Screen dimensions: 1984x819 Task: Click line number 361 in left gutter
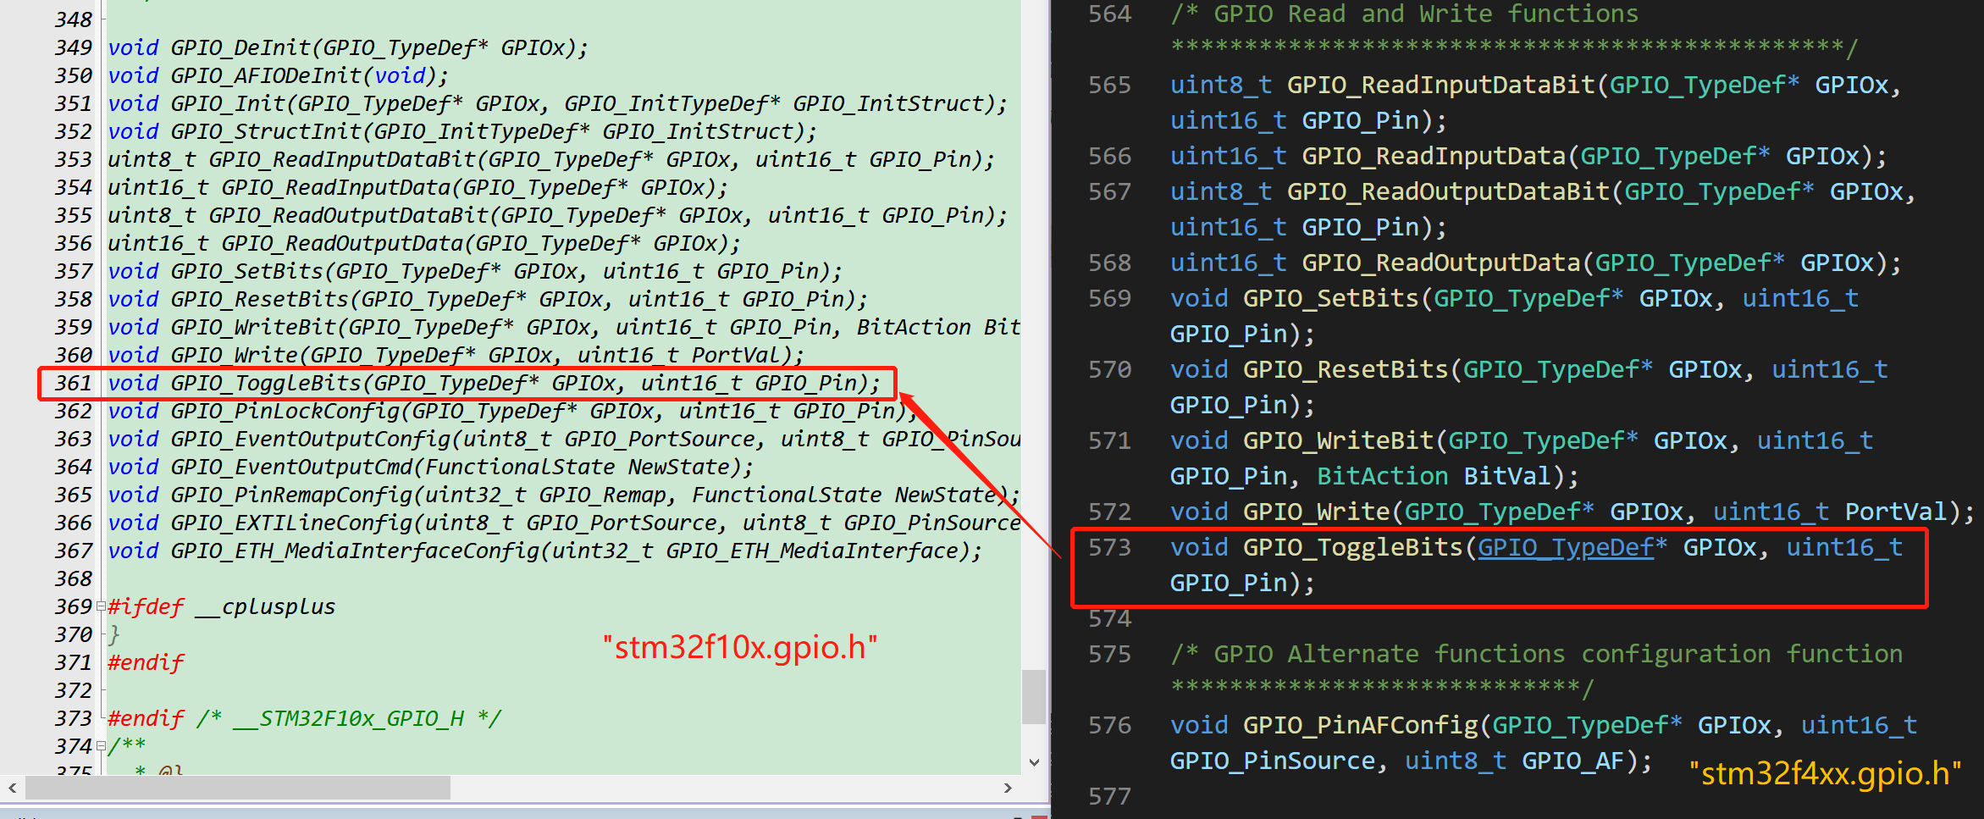(74, 383)
